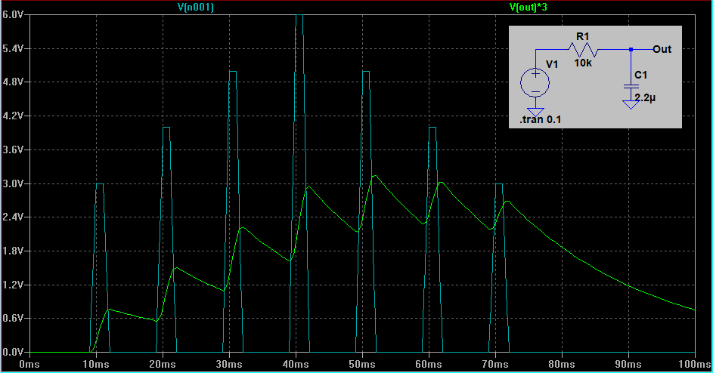Click the 40ms time axis label
Screen dimensions: 713x373
[296, 364]
